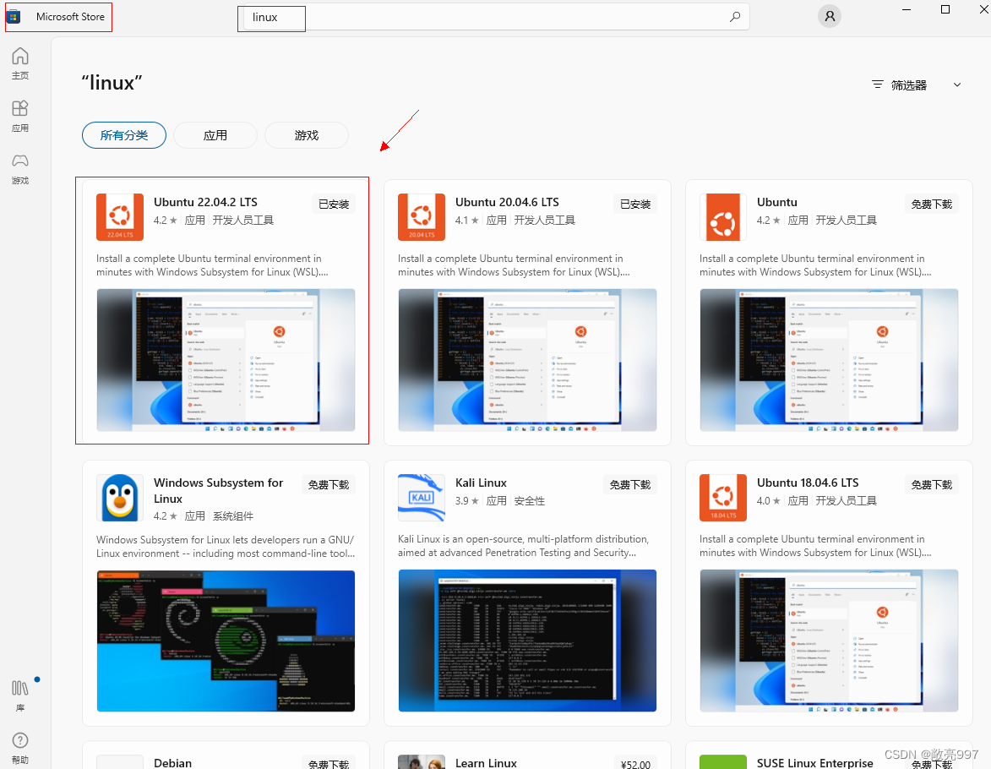Viewport: 991px width, 769px height.
Task: Maximize the Microsoft Store window
Action: [x=945, y=9]
